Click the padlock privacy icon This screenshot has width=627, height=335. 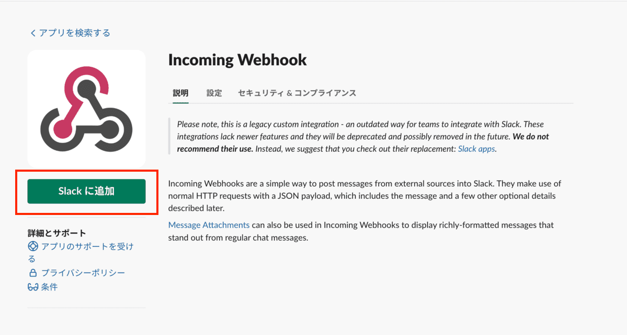pos(33,273)
